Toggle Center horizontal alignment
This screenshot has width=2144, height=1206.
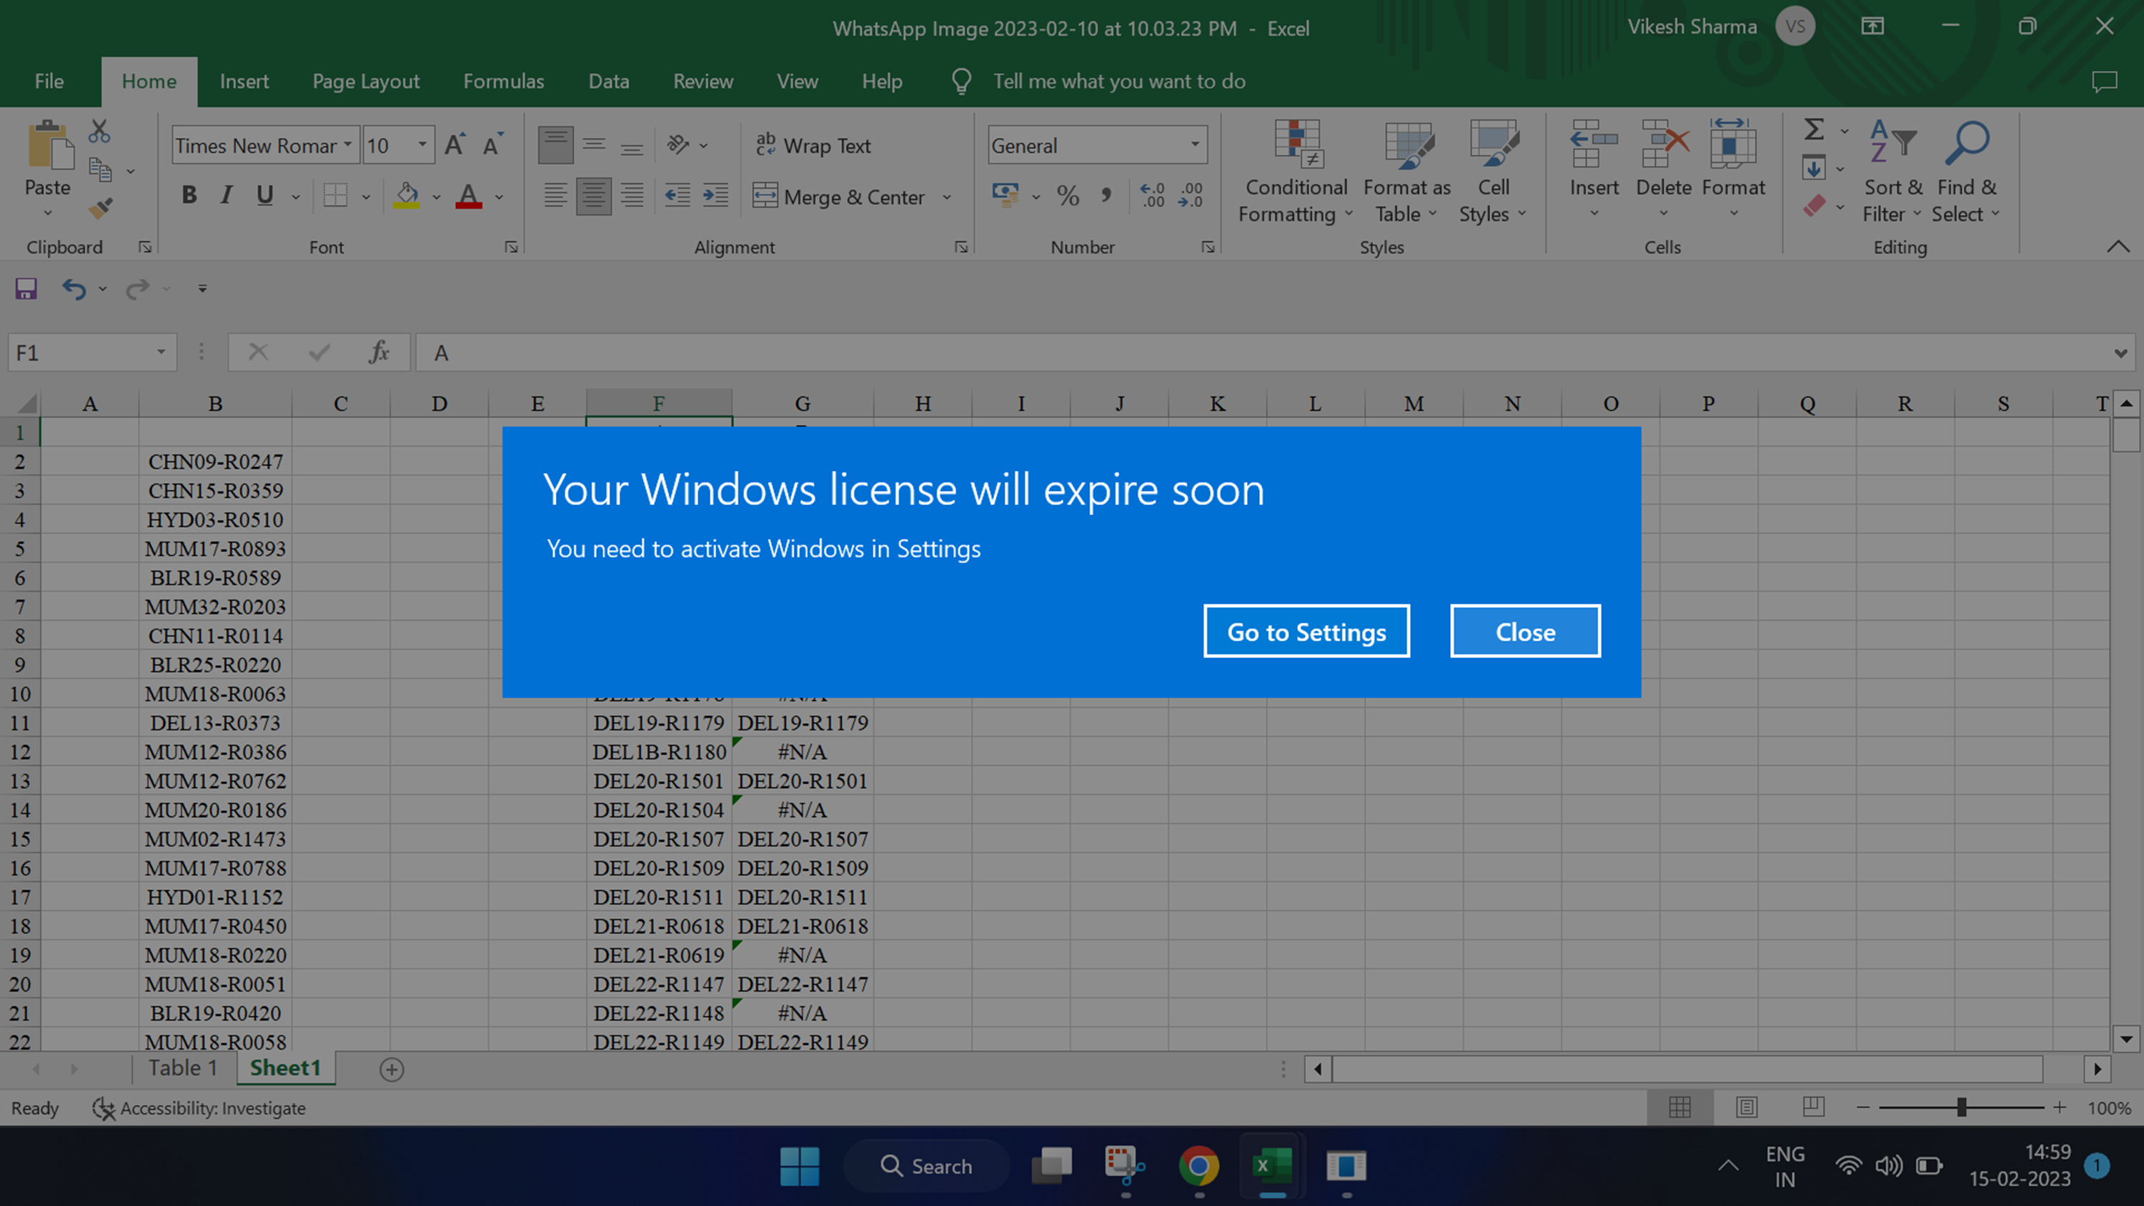pyautogui.click(x=593, y=196)
